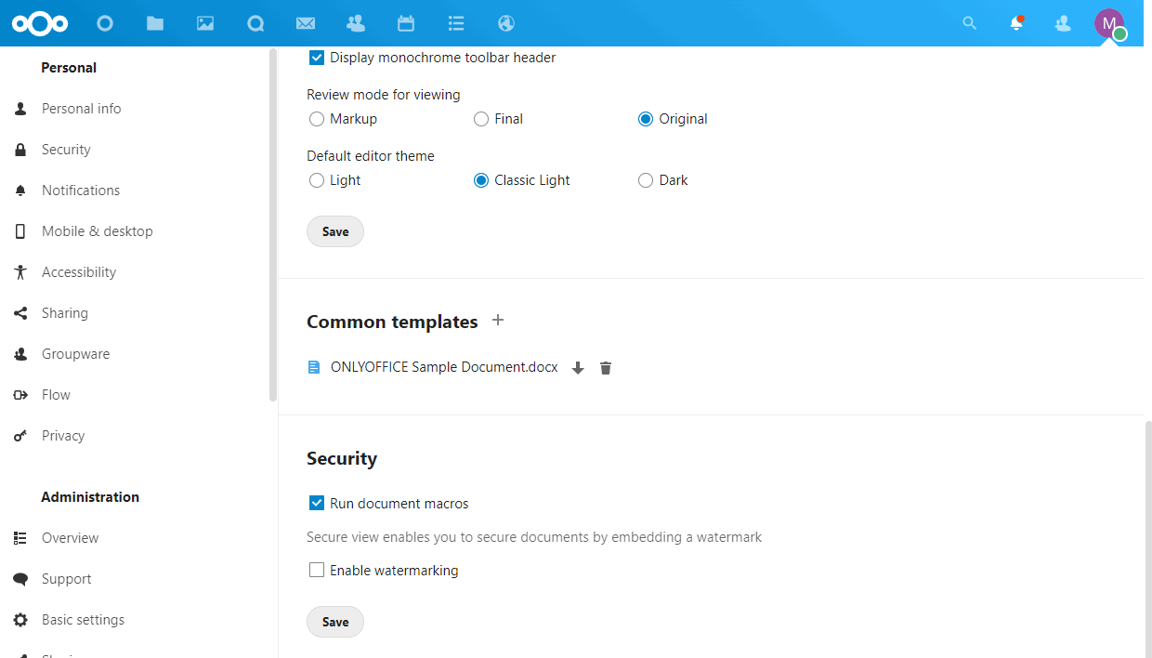Go to Personal info settings
This screenshot has width=1152, height=658.
click(x=81, y=109)
